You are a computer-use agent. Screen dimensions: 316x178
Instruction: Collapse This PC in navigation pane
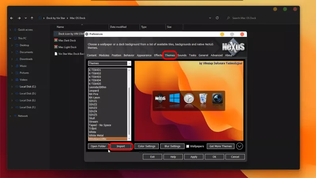(10, 38)
